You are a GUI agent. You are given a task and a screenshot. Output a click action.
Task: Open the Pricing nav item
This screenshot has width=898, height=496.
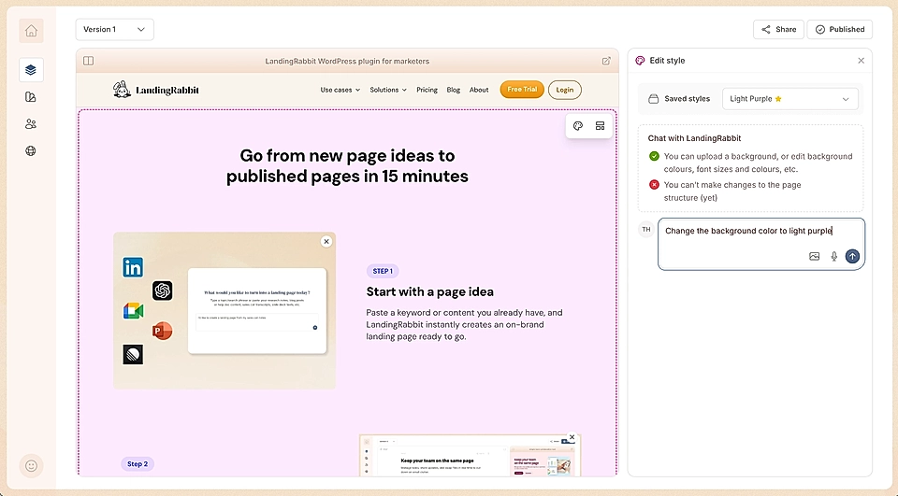point(427,90)
